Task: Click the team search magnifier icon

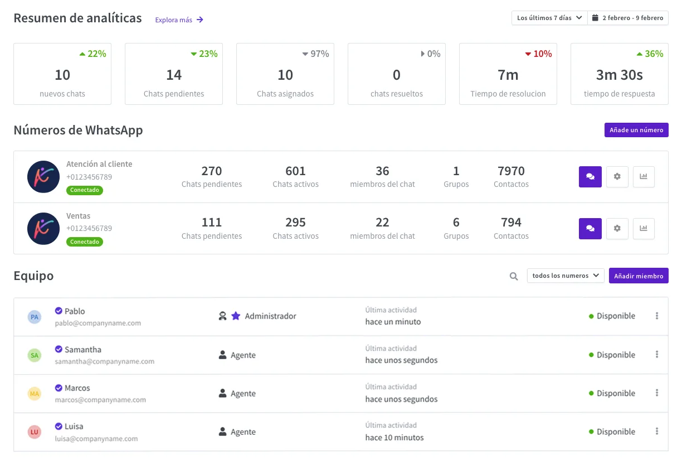Action: point(514,276)
